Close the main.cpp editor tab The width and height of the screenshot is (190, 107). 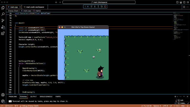(20, 7)
